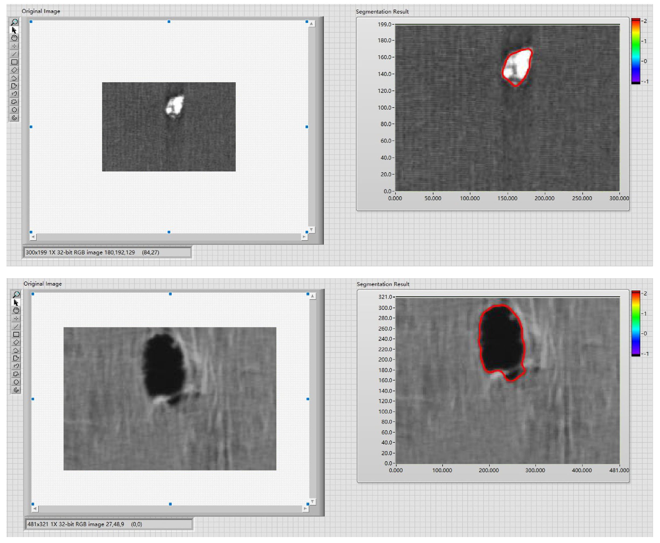The image size is (660, 543).
Task: Select the Polygon tool in the 300x199 image palette
Action: (14, 86)
